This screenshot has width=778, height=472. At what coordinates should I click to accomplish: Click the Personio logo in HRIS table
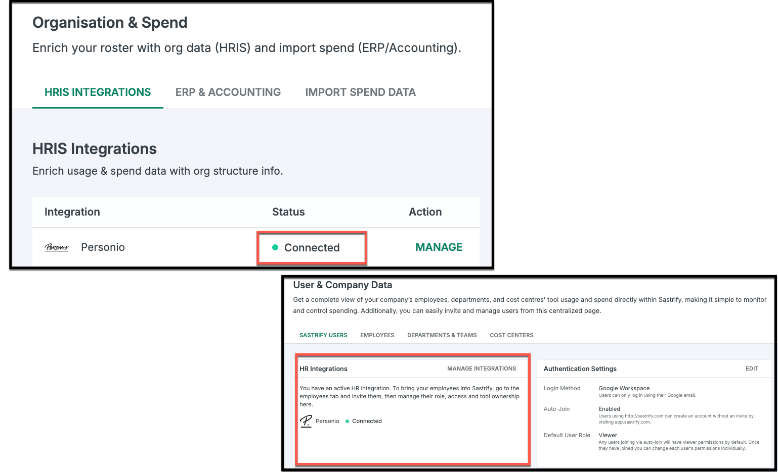click(56, 247)
